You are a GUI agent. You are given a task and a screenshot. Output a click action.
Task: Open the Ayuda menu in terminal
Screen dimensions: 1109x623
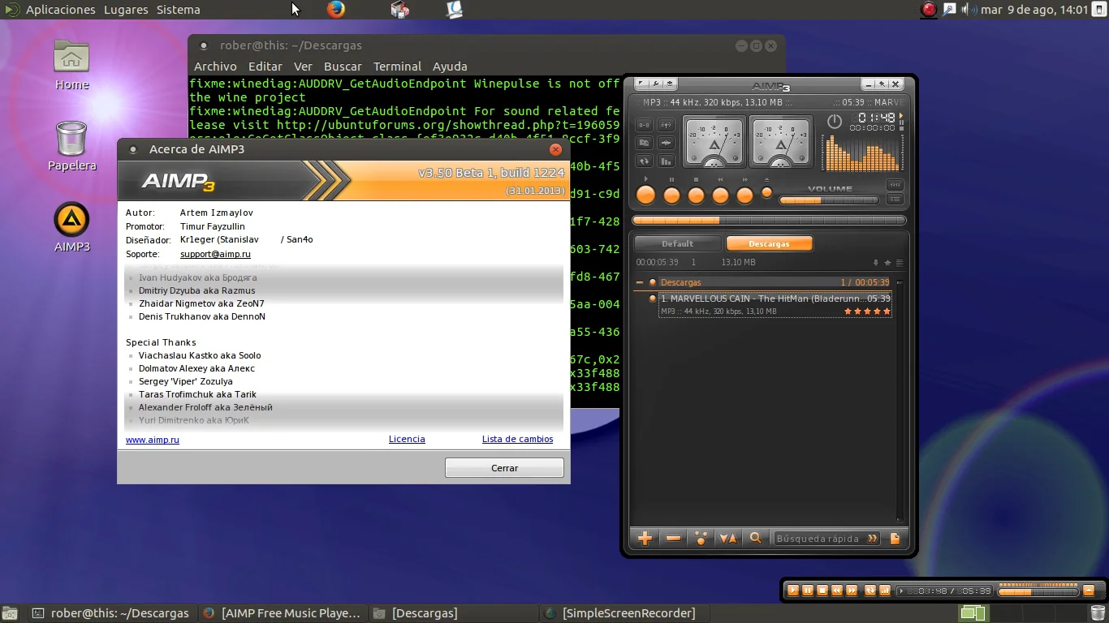coord(450,67)
